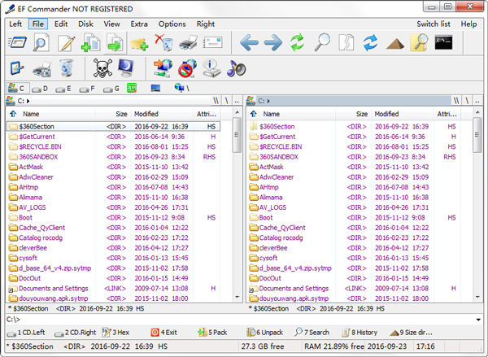This screenshot has height=357, width=488.
Task: Click the Print toolbar icon
Action: coord(189,42)
